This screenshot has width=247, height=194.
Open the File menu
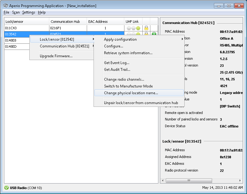point(6,12)
